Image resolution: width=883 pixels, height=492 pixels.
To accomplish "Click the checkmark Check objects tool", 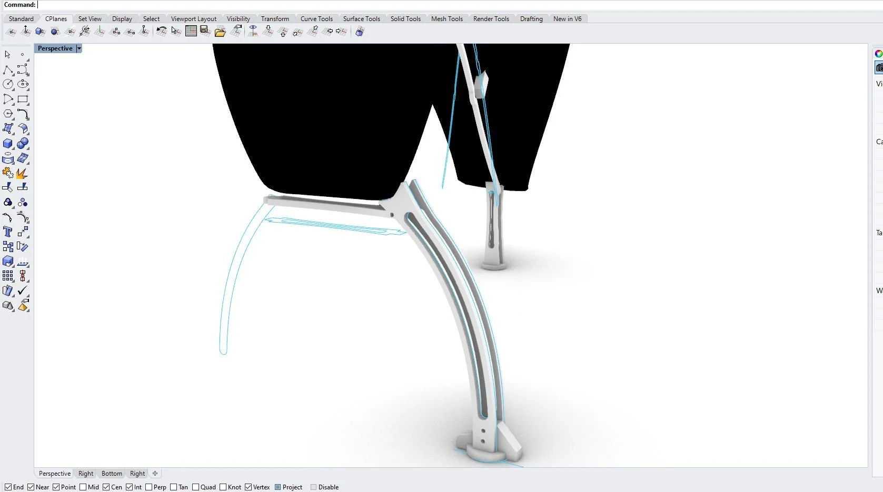I will 23,290.
